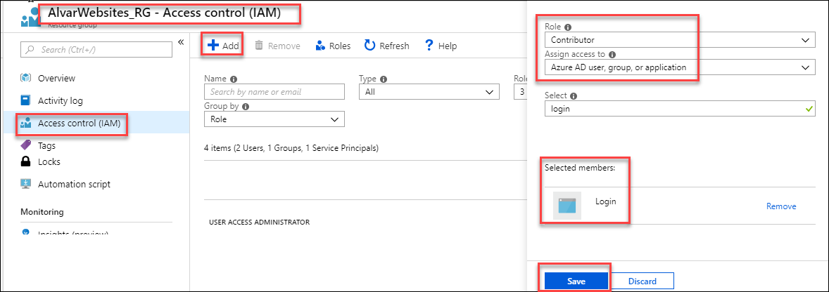The height and width of the screenshot is (292, 829).
Task: Open Automation script in the sidebar
Action: click(74, 185)
